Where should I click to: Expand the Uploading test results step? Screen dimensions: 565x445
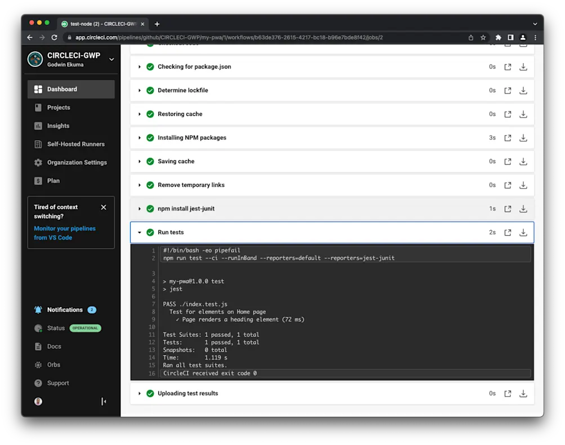140,394
